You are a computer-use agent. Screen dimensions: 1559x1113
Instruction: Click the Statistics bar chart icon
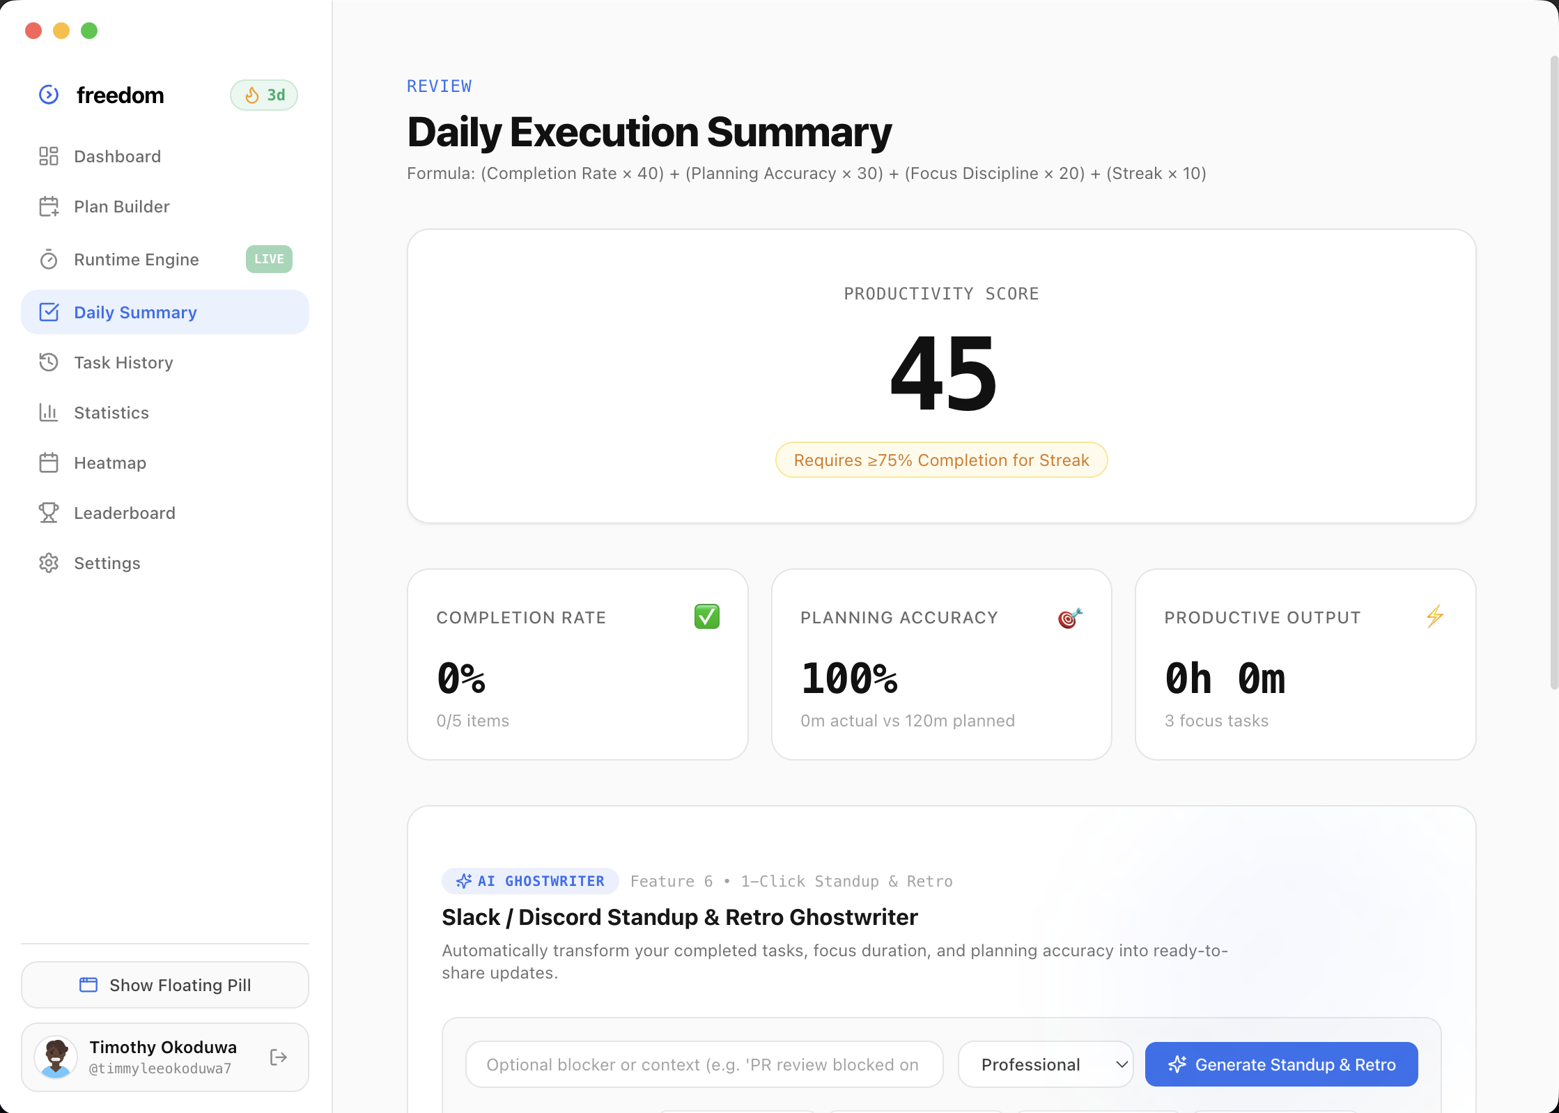pyautogui.click(x=49, y=412)
